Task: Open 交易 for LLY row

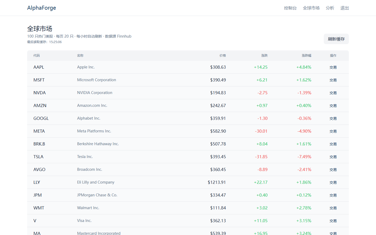Action: (333, 183)
